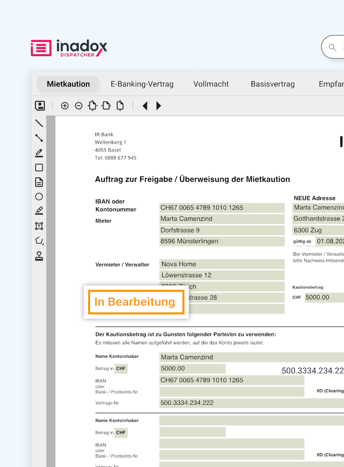
Task: Click the second empty Name Kontoinhaber field
Action: coord(252,421)
